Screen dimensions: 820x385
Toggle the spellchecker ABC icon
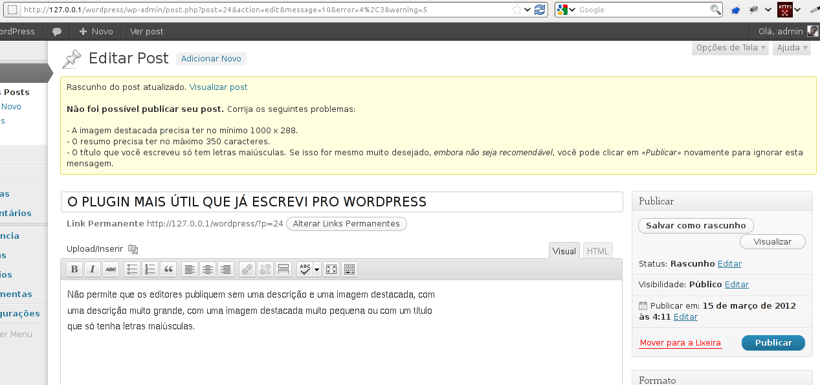point(305,269)
